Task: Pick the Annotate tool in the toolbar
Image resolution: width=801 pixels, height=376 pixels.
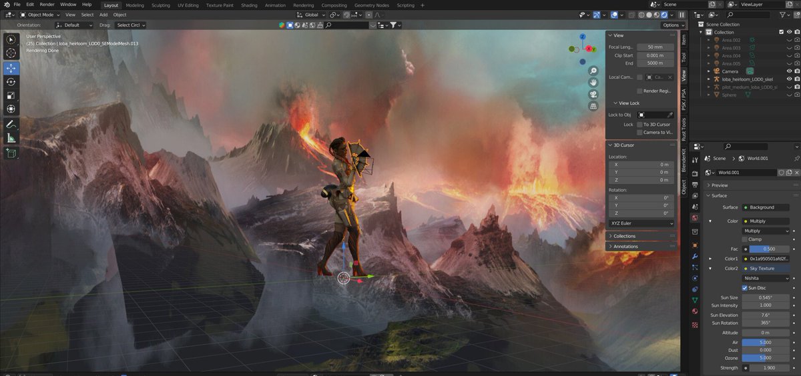Action: click(11, 125)
